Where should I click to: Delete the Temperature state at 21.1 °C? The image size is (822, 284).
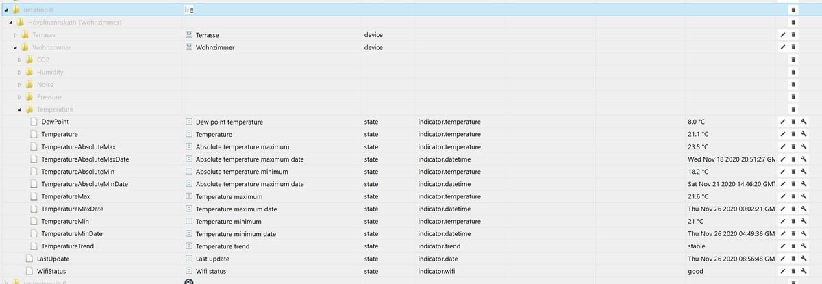coord(793,134)
